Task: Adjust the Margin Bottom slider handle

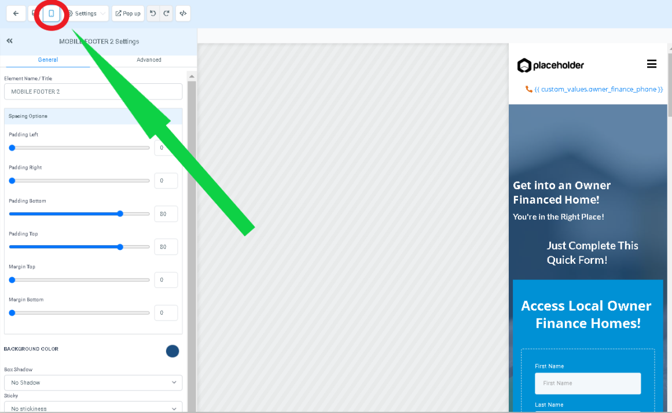Action: pos(12,313)
